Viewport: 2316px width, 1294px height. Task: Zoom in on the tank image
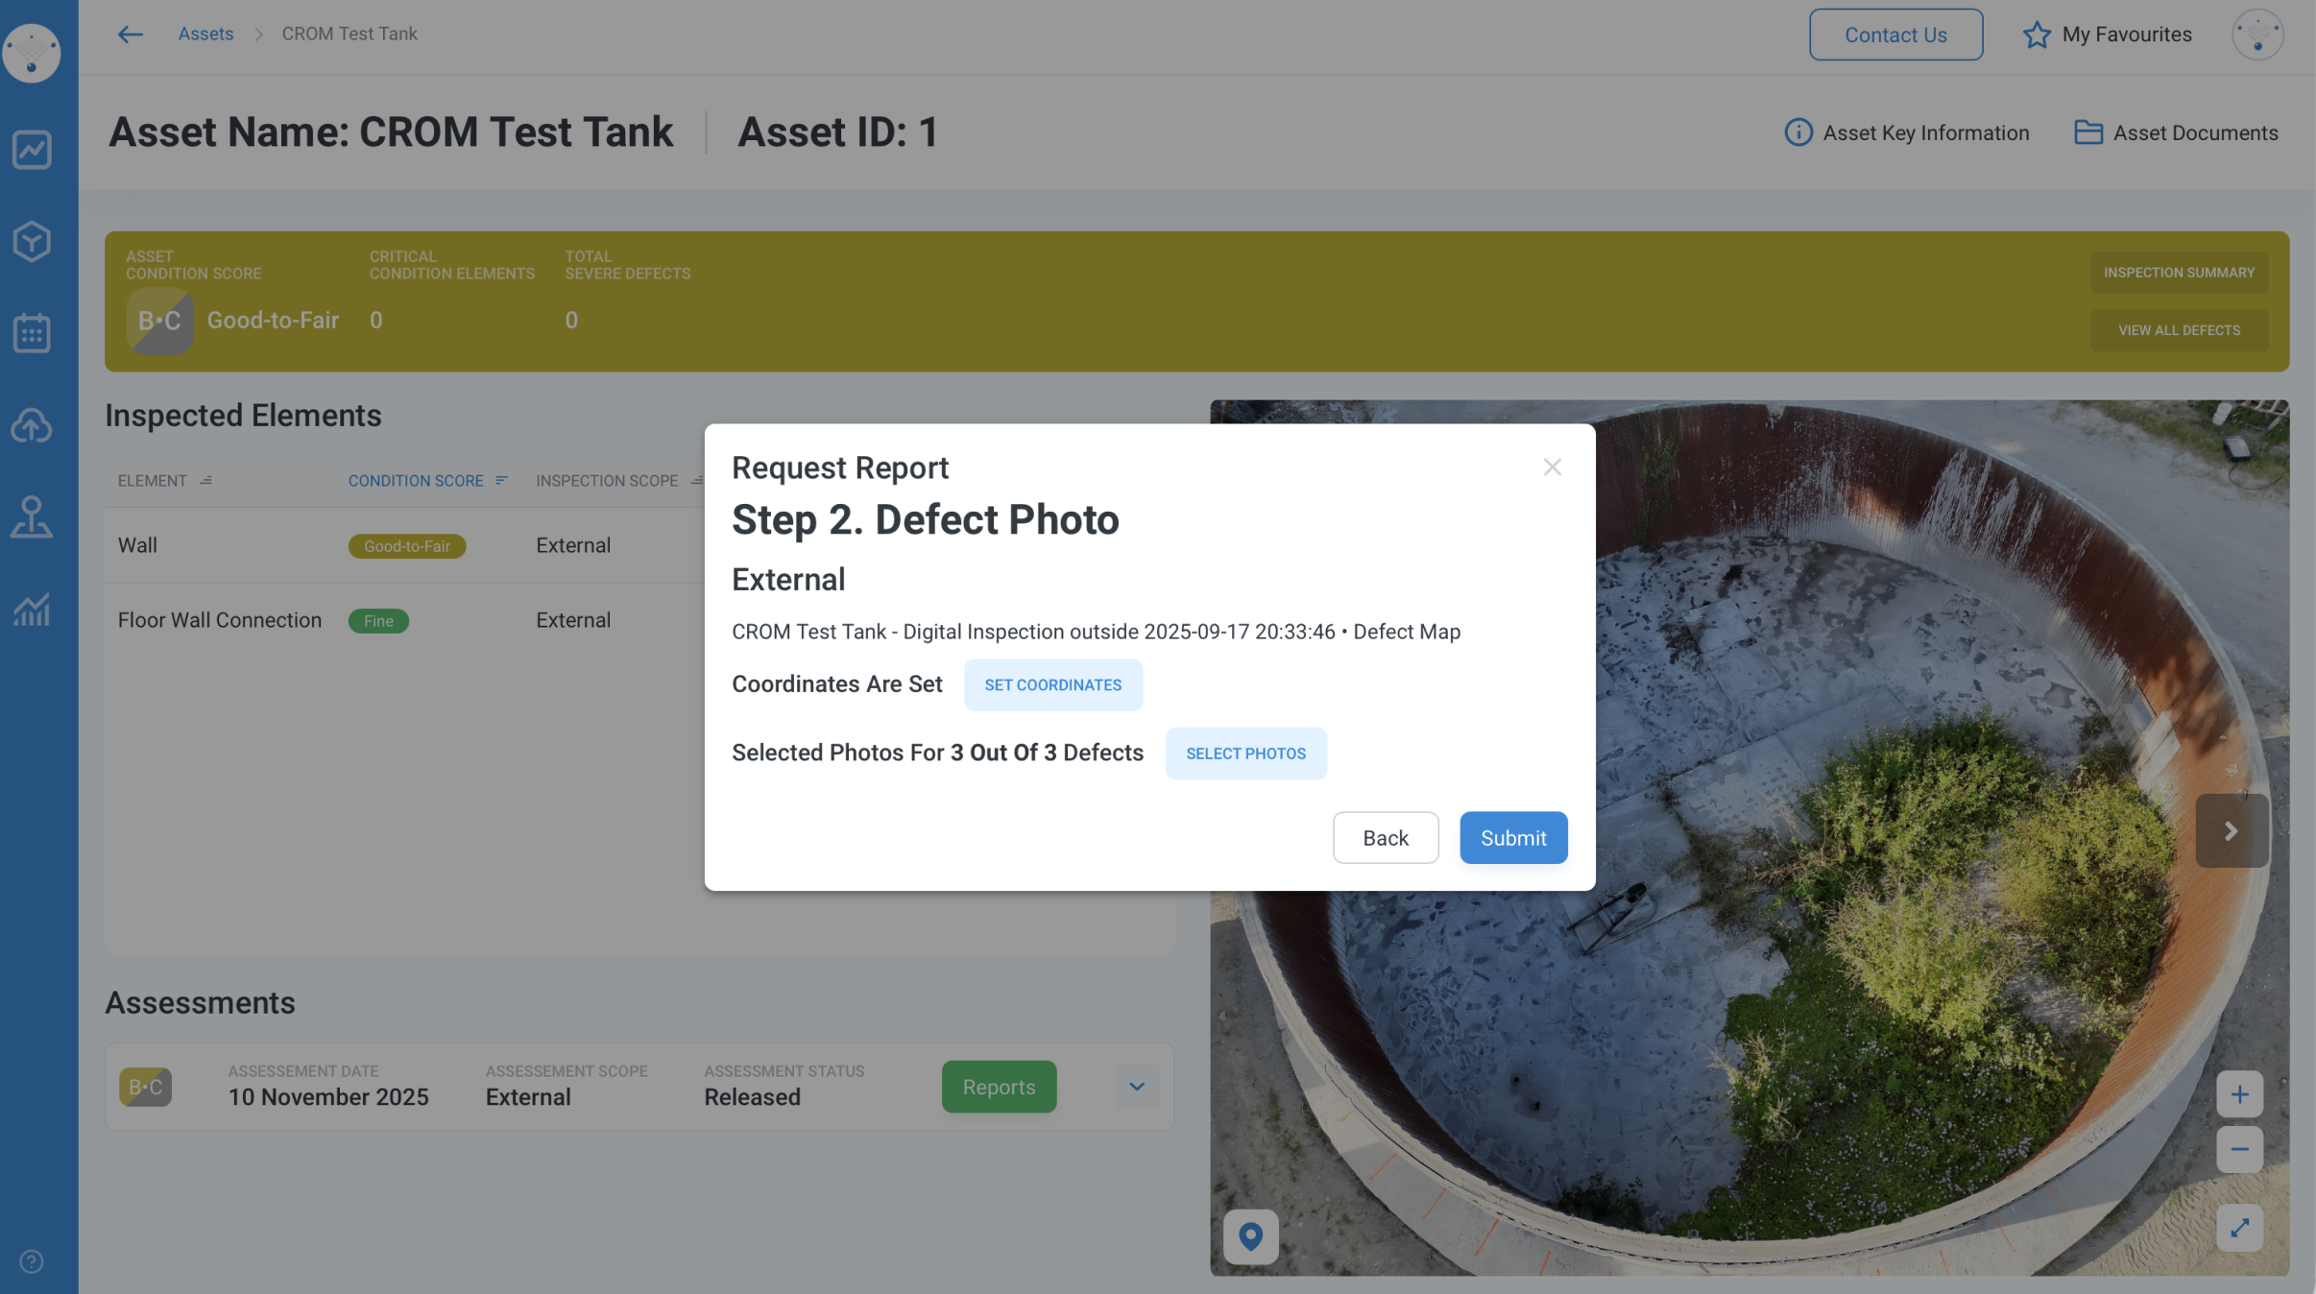2239,1094
